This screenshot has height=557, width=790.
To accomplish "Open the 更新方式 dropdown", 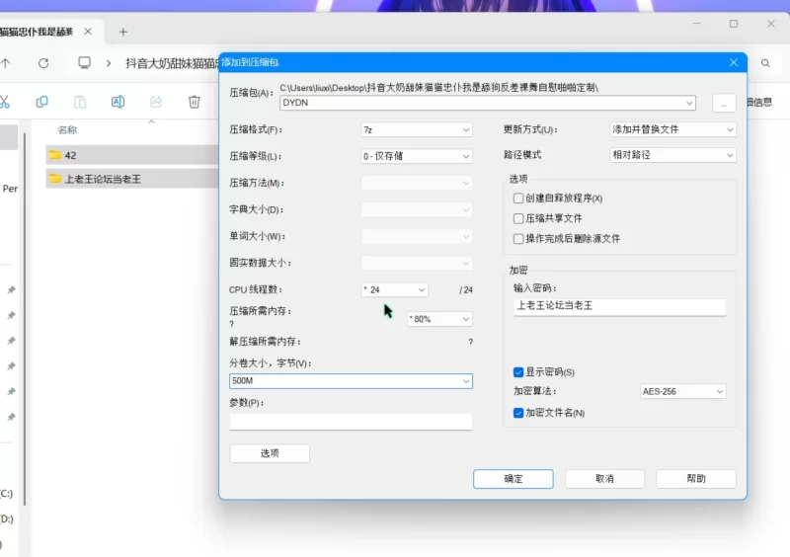I will pyautogui.click(x=672, y=129).
